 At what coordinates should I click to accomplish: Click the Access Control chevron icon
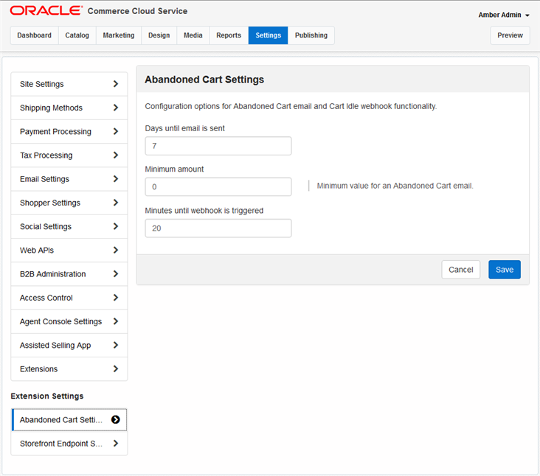(x=116, y=298)
